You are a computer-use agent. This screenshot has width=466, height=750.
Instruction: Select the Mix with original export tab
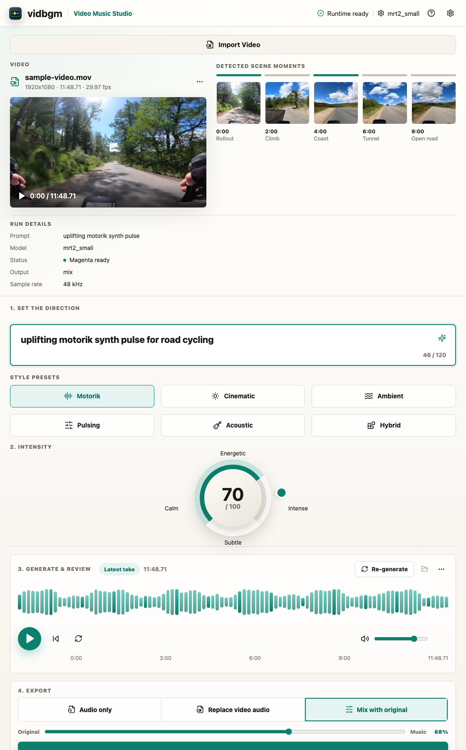point(376,710)
